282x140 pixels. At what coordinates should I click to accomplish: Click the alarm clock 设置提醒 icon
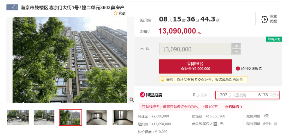pyautogui.click(x=265, y=19)
